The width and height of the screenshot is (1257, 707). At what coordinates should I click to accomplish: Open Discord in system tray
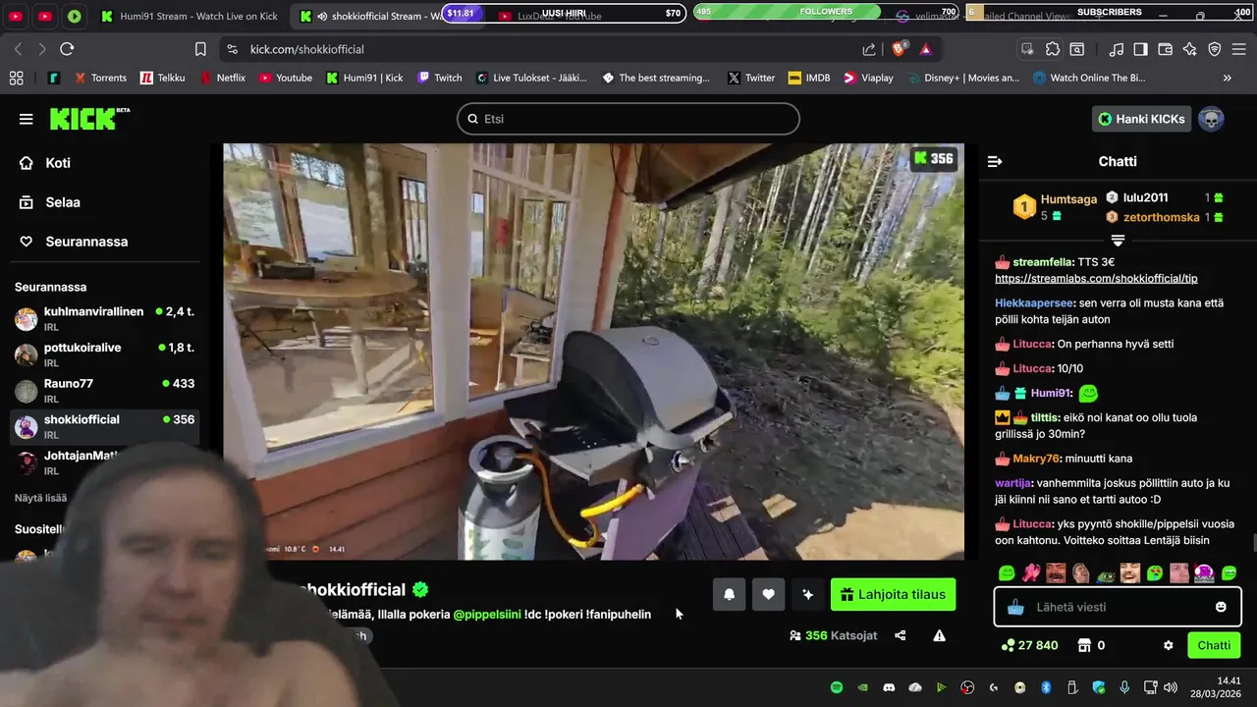[x=889, y=687]
